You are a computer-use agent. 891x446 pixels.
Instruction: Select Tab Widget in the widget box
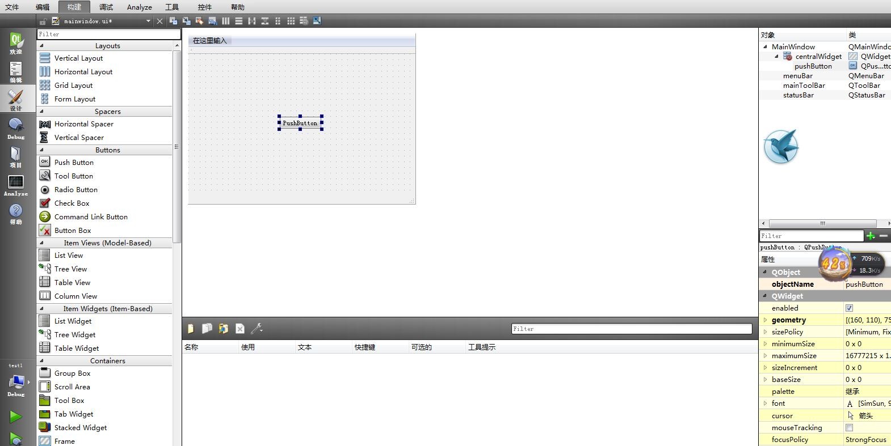[x=74, y=414]
